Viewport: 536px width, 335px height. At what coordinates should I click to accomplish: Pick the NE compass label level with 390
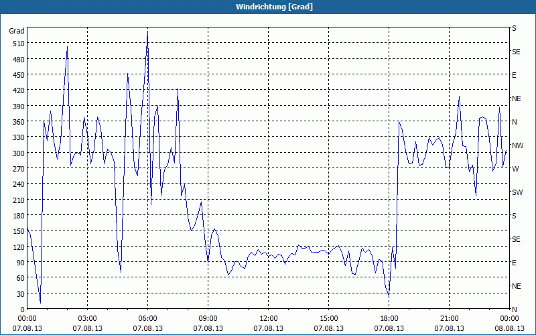point(516,98)
